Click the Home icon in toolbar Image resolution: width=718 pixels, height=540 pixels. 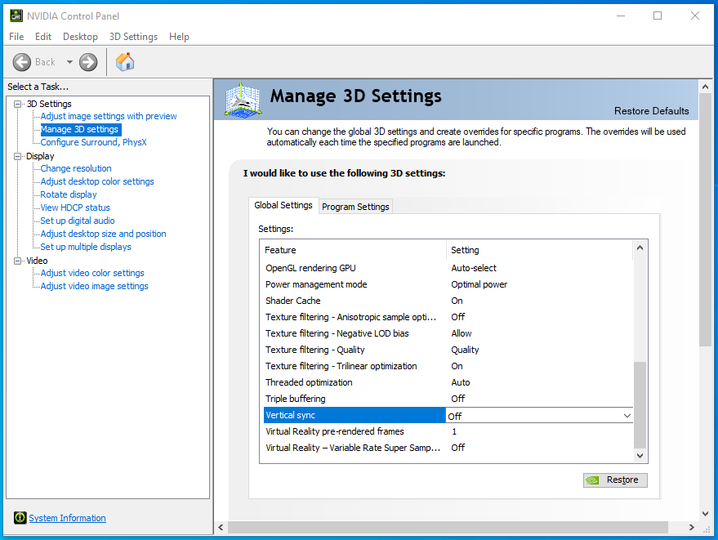point(125,62)
